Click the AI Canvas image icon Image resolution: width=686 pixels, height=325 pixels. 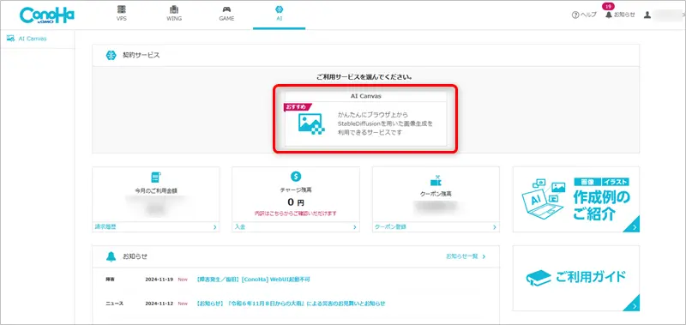click(311, 123)
